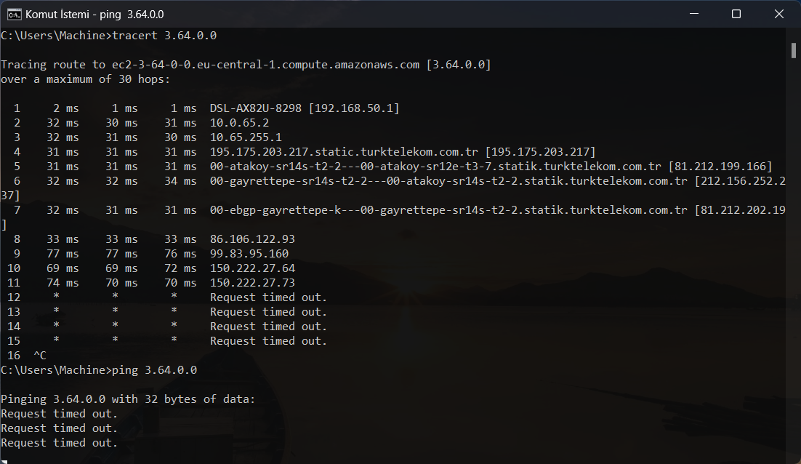Click the amazonaws.com hostname in Tracing route line
Screen dimensions: 801x464
(x=265, y=65)
